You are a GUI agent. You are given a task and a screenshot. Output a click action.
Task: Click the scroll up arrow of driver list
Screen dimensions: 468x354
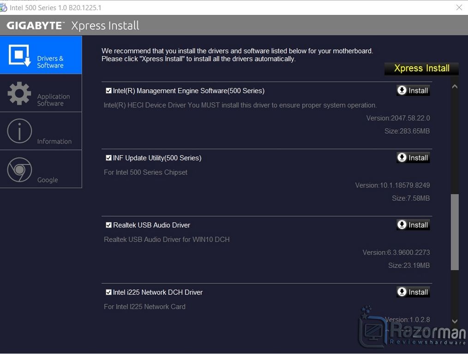point(455,87)
